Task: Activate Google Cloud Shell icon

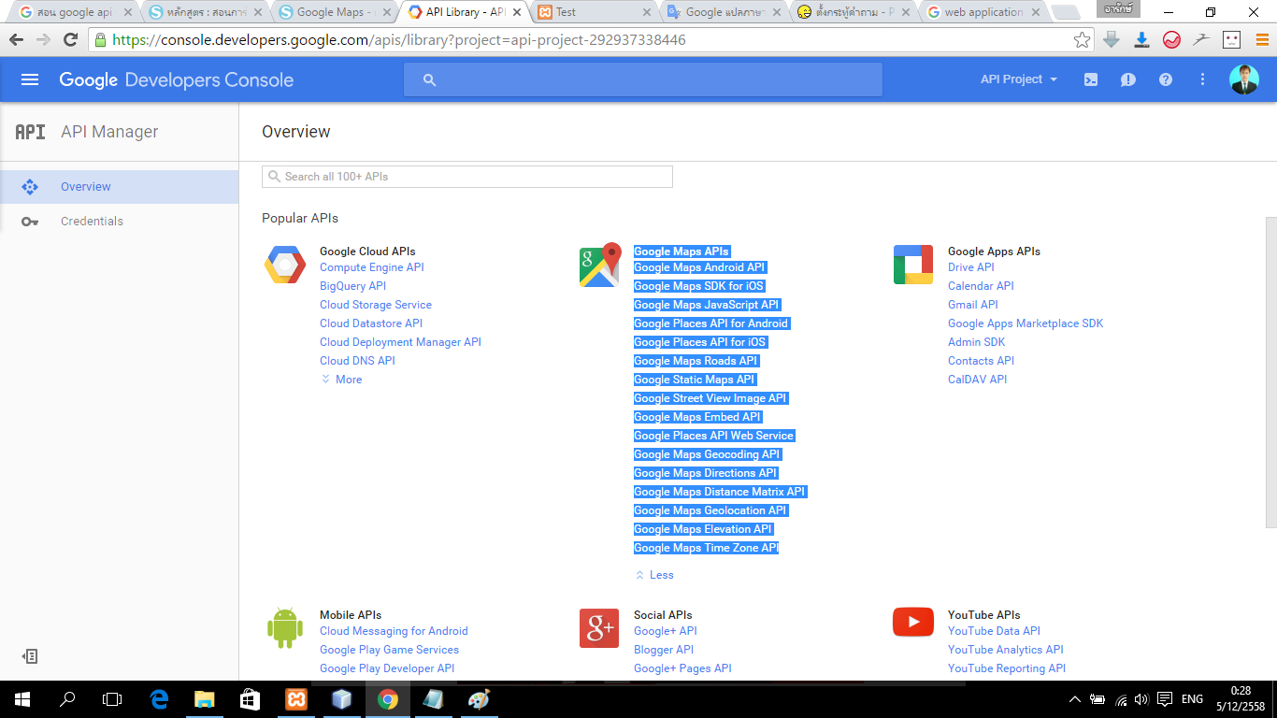Action: [x=1091, y=79]
